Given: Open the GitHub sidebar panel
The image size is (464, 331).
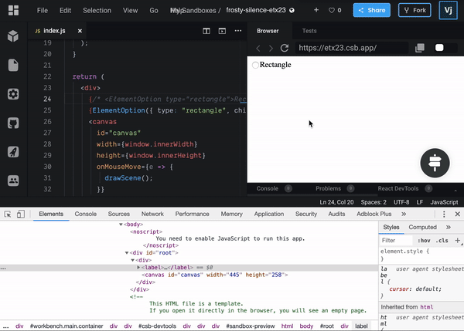Looking at the screenshot, I should pyautogui.click(x=13, y=123).
